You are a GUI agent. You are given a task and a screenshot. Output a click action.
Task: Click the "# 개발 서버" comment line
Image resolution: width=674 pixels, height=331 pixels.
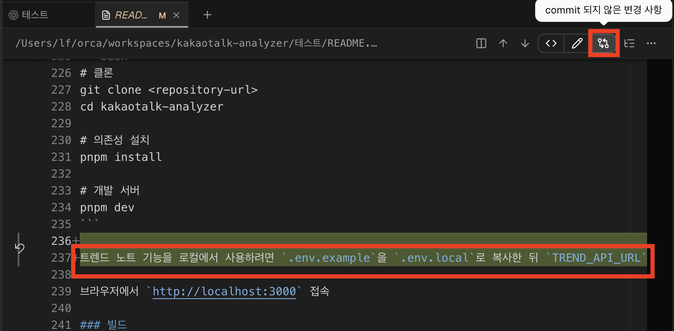pyautogui.click(x=110, y=191)
